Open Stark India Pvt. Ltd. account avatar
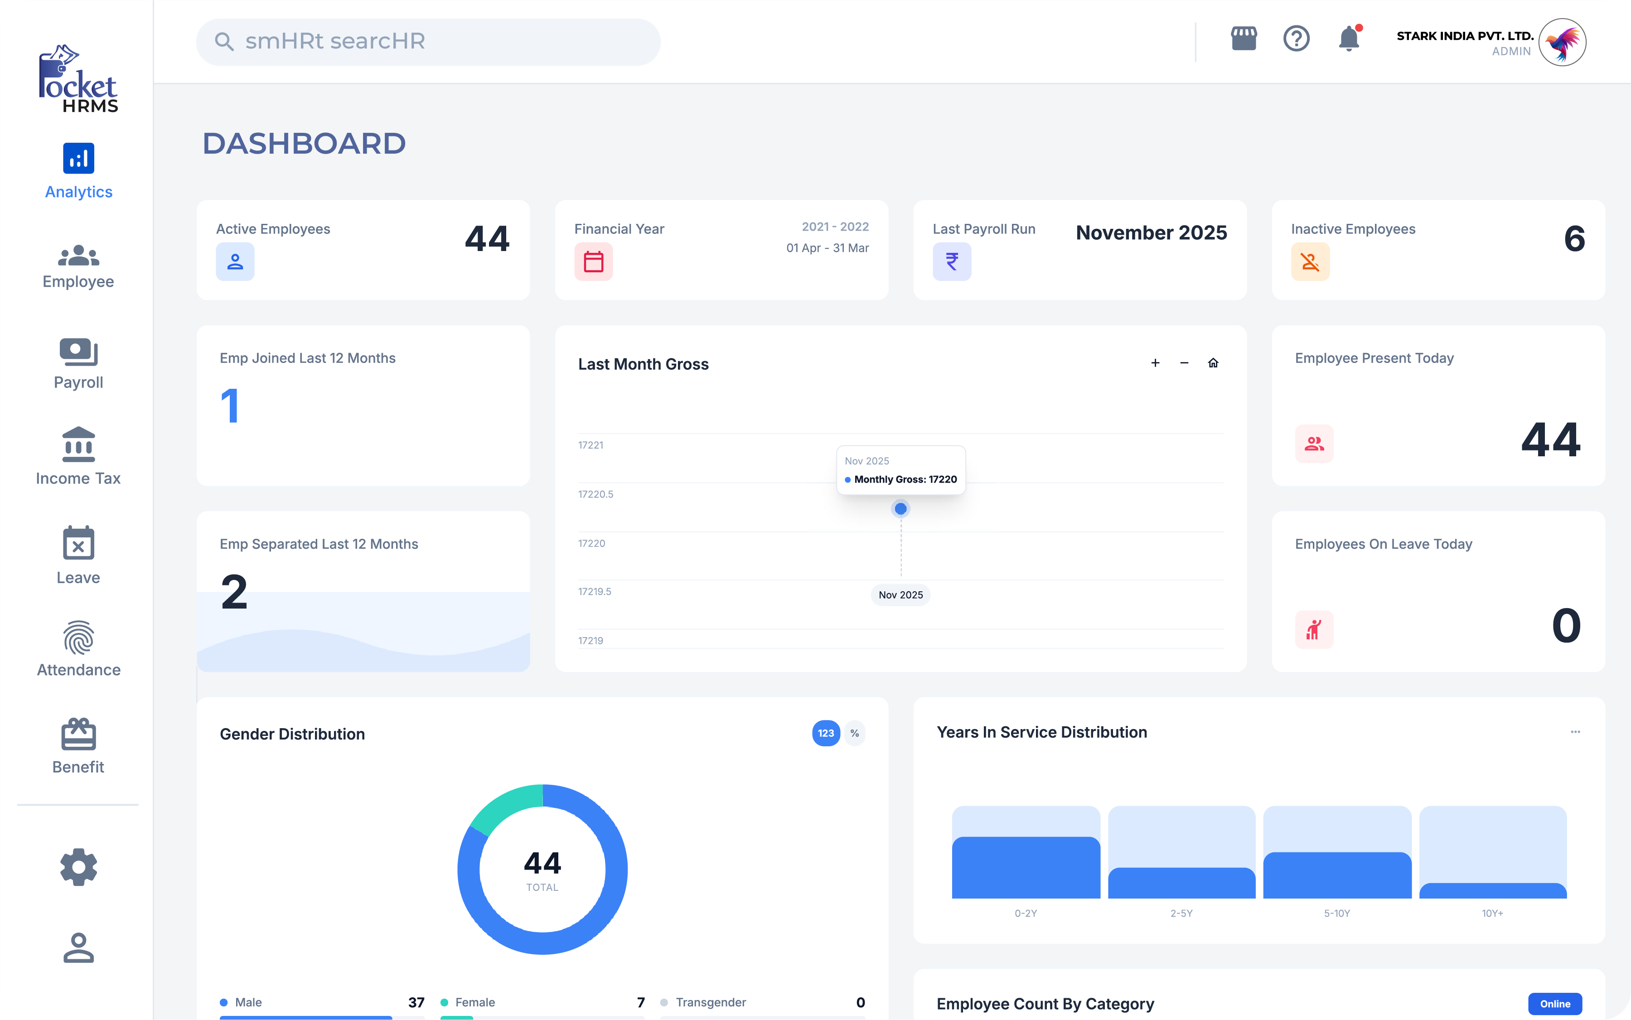Viewport: 1631px width, 1020px height. coord(1562,42)
